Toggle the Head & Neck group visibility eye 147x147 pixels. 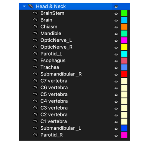click(x=116, y=7)
